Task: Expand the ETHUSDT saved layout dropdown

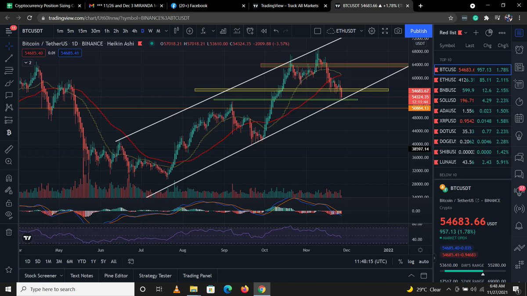Action: point(361,31)
